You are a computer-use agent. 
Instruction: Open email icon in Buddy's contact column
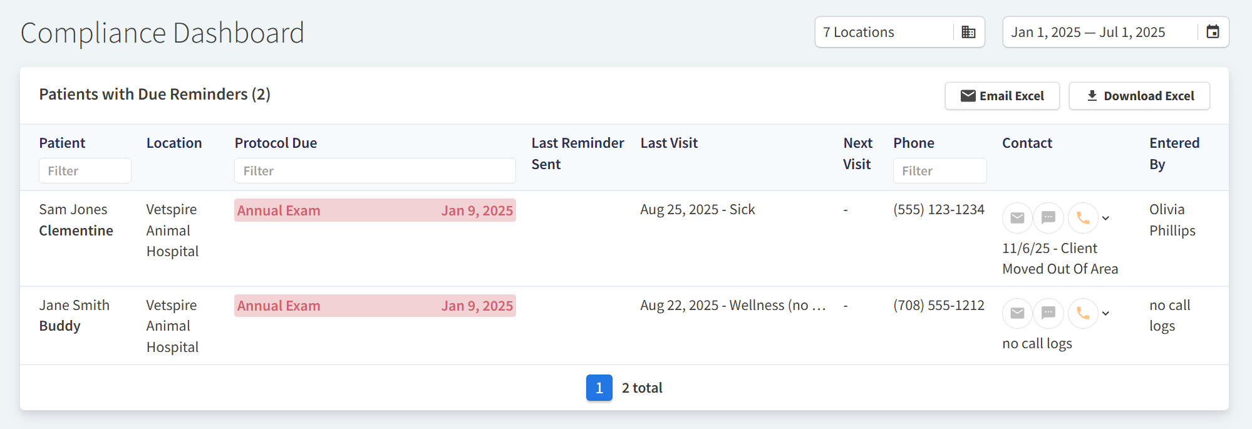(1017, 313)
